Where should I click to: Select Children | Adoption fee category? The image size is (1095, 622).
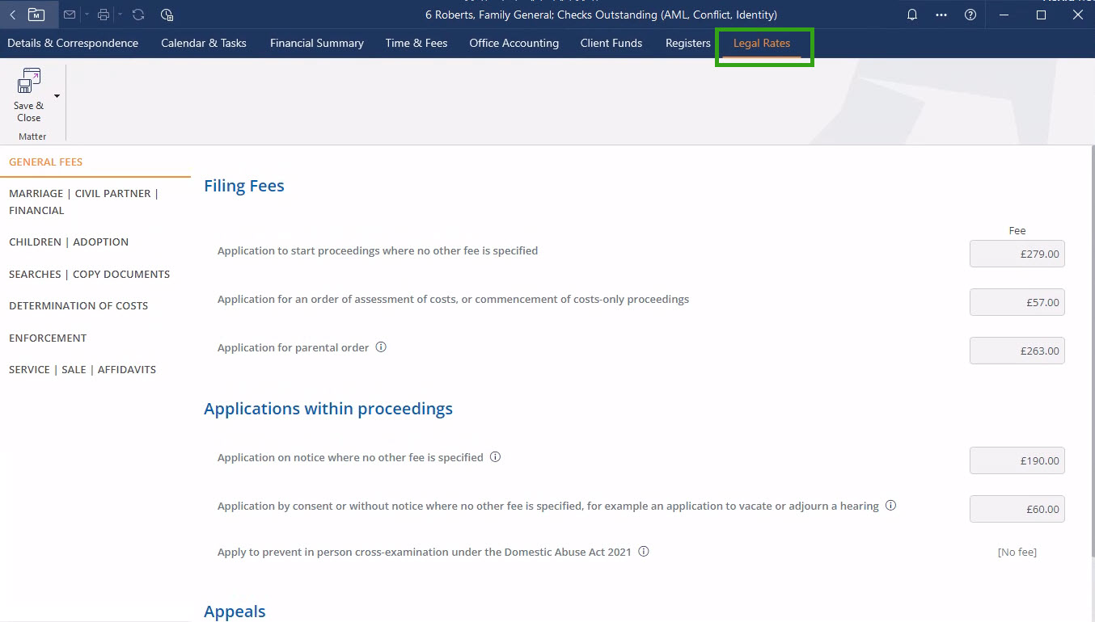pyautogui.click(x=69, y=242)
